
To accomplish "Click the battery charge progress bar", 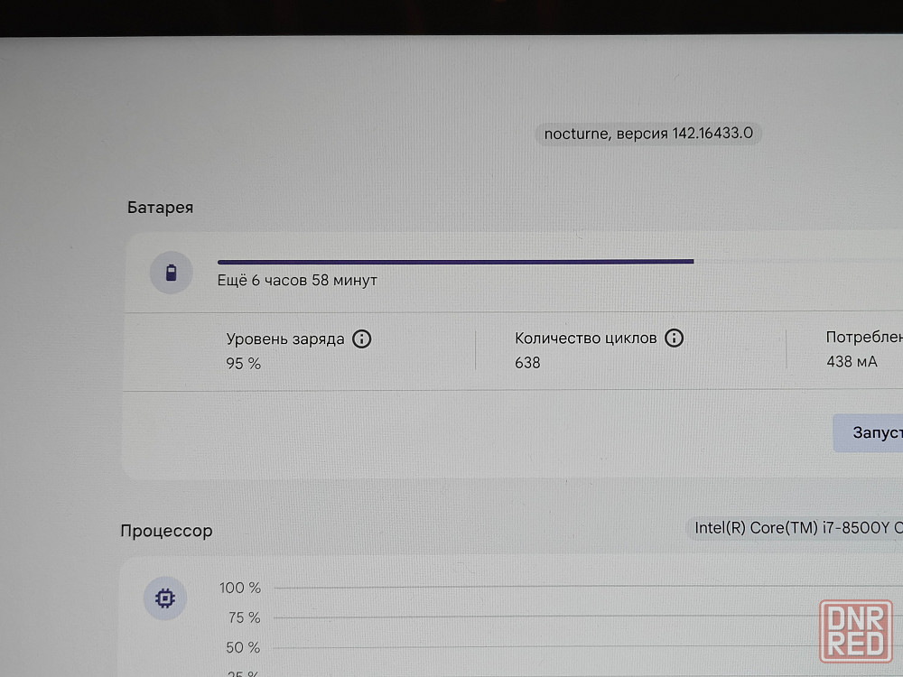I will pyautogui.click(x=455, y=262).
